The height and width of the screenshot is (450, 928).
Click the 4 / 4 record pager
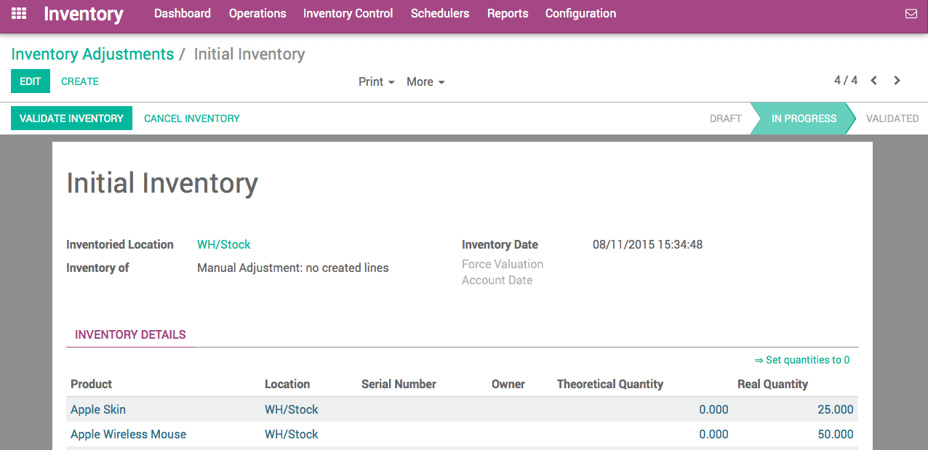pyautogui.click(x=845, y=81)
